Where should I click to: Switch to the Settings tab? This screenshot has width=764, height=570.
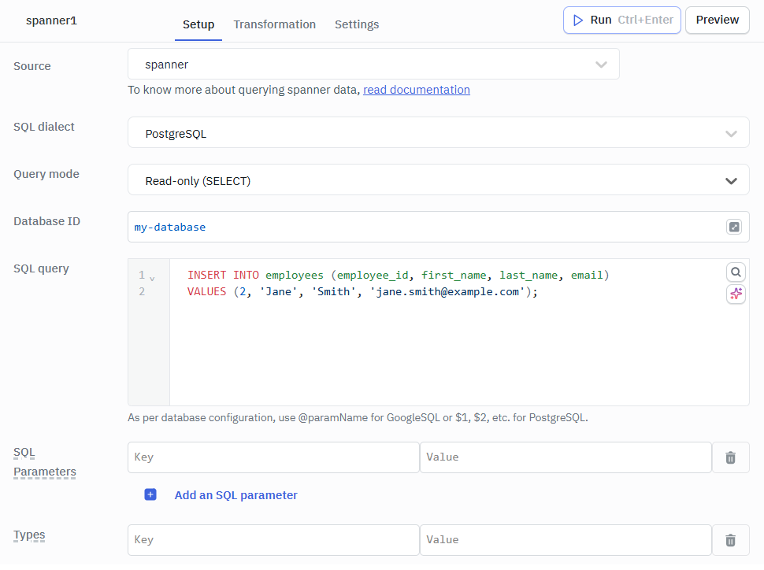click(x=357, y=24)
